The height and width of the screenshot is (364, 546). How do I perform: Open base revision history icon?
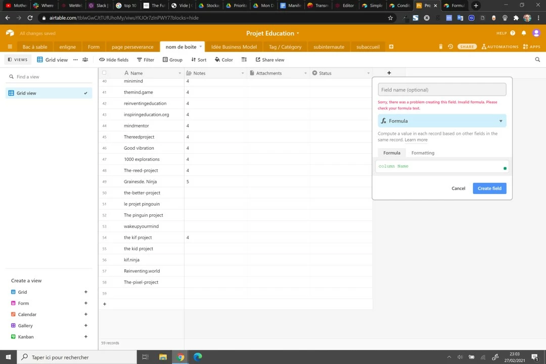[x=450, y=47]
